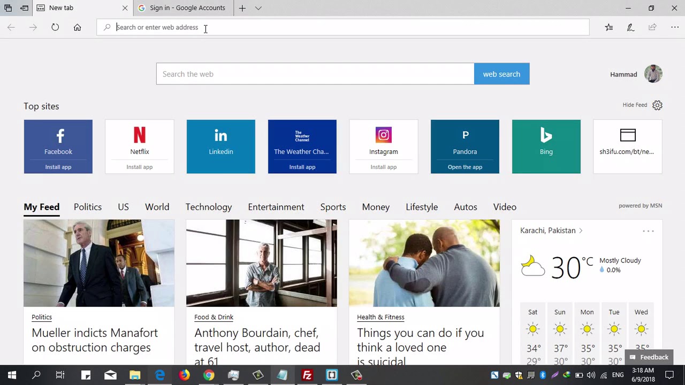Select the Entertainment feed tab
The image size is (685, 385).
276,207
